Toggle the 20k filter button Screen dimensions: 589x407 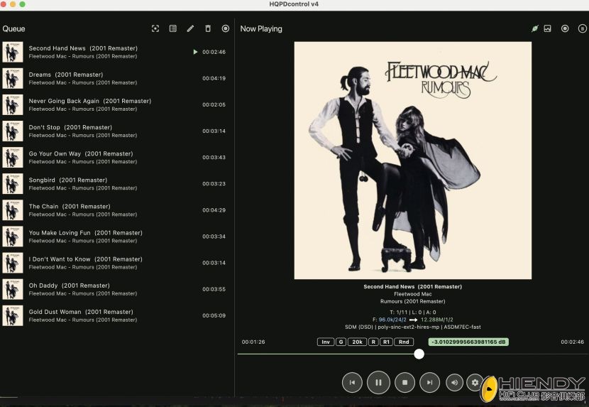click(x=357, y=342)
